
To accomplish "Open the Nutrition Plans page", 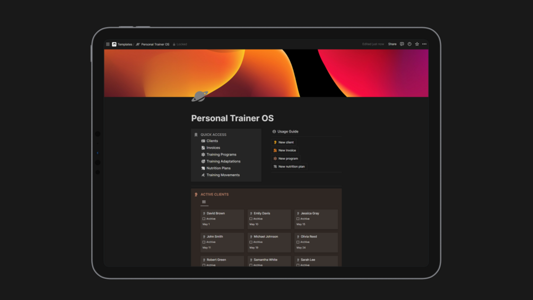I will coord(218,168).
